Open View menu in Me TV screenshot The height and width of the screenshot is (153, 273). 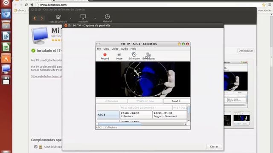[106, 49]
